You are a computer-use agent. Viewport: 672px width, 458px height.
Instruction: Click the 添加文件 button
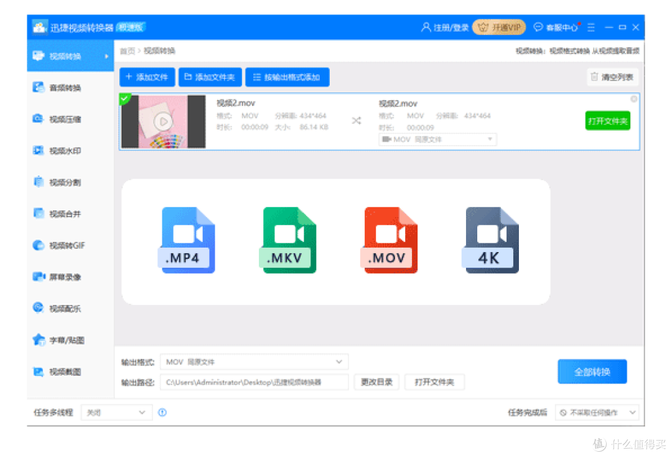pyautogui.click(x=147, y=77)
